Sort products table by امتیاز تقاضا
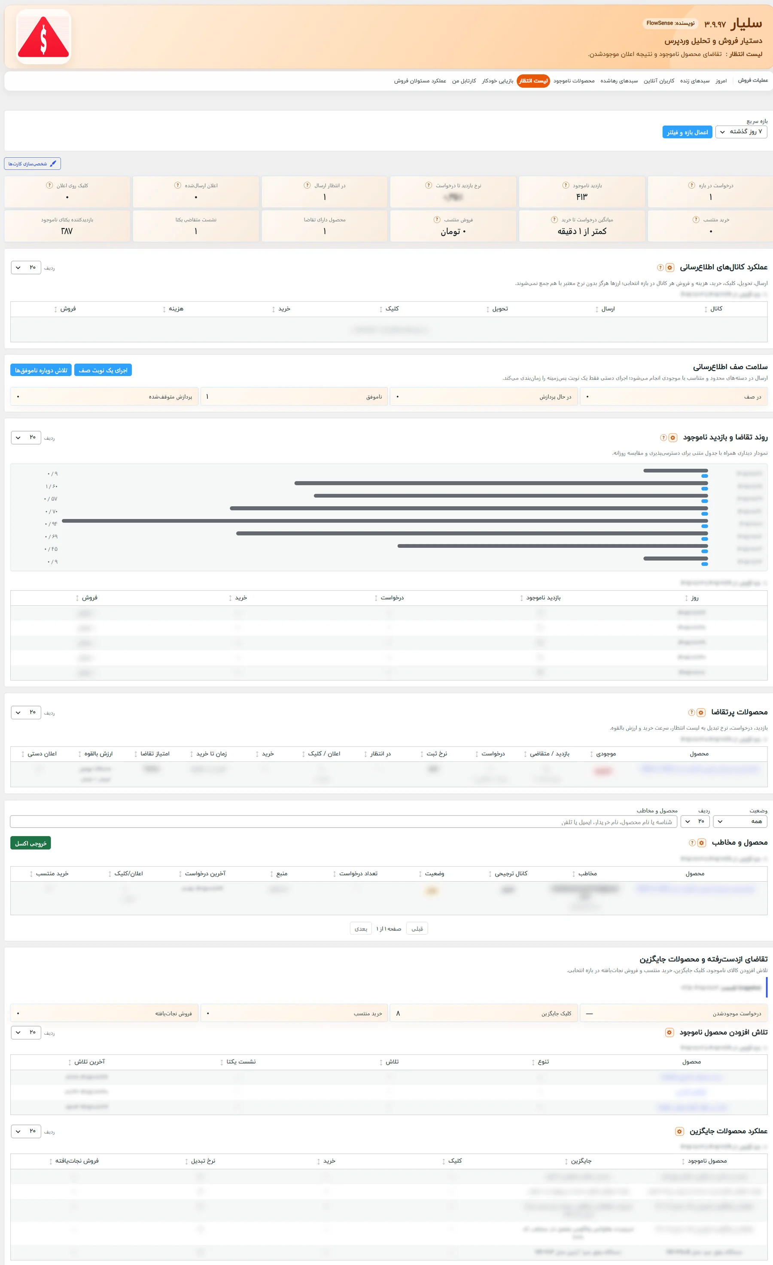Image resolution: width=773 pixels, height=1265 pixels. [152, 754]
